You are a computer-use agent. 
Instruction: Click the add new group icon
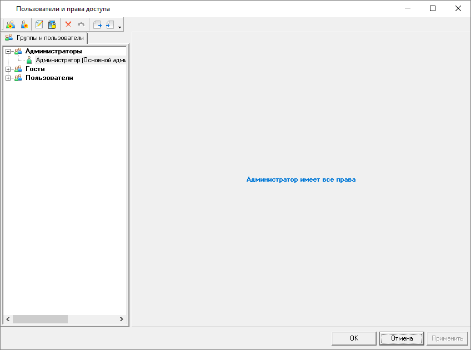[x=11, y=24]
